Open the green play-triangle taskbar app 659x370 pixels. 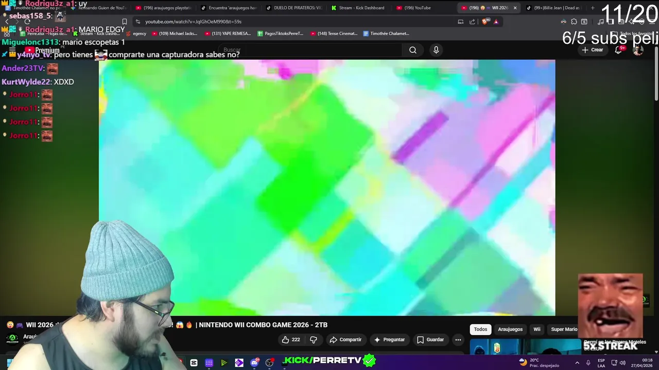tap(224, 363)
